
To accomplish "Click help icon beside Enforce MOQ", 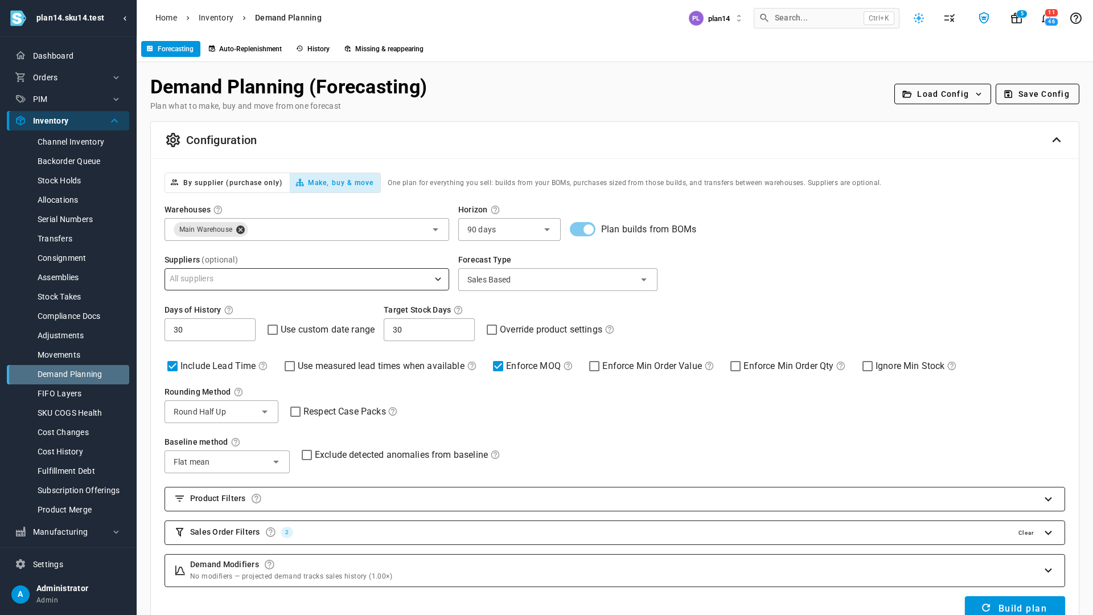I will tap(568, 366).
